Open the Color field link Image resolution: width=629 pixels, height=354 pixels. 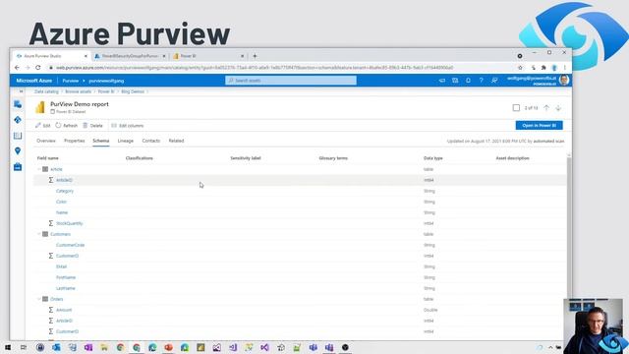click(61, 202)
